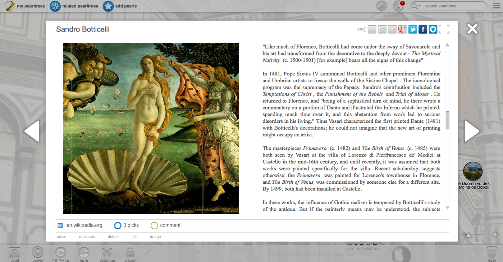
Task: Switch the pearl to fullscreen view
Action: click(x=444, y=29)
